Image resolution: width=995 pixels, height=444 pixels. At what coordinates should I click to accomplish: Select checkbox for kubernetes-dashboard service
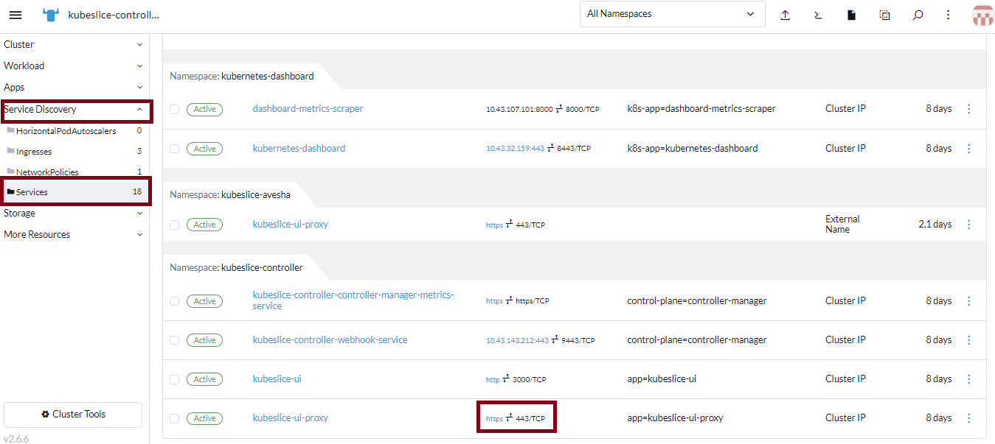[174, 149]
